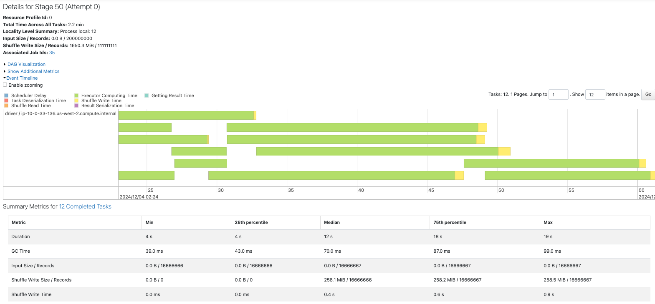Click the 258.2 MiB / 16666667 cell

click(x=457, y=280)
